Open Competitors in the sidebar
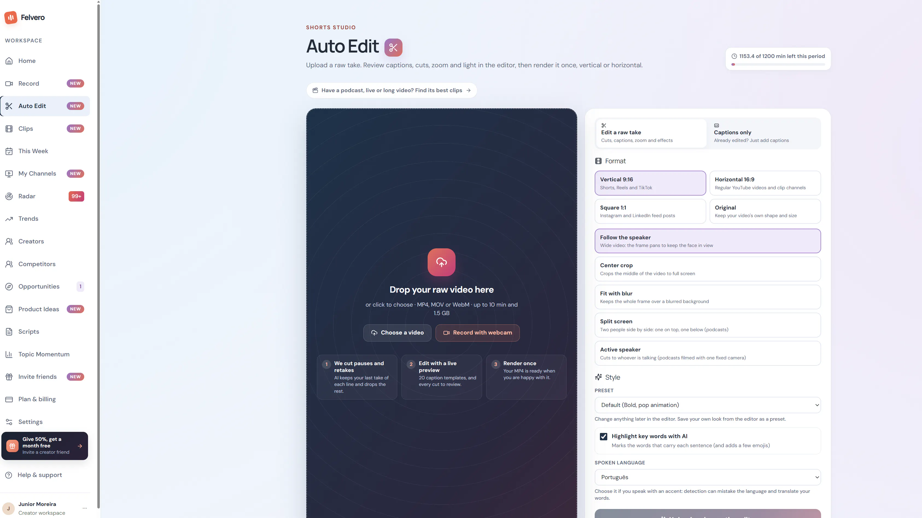The width and height of the screenshot is (922, 518). click(45, 264)
